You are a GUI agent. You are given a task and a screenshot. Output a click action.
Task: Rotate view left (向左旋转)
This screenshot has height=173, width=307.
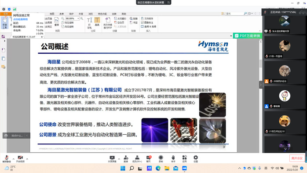67,22
